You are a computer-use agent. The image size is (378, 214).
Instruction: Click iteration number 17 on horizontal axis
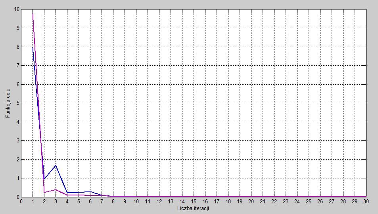coord(217,202)
